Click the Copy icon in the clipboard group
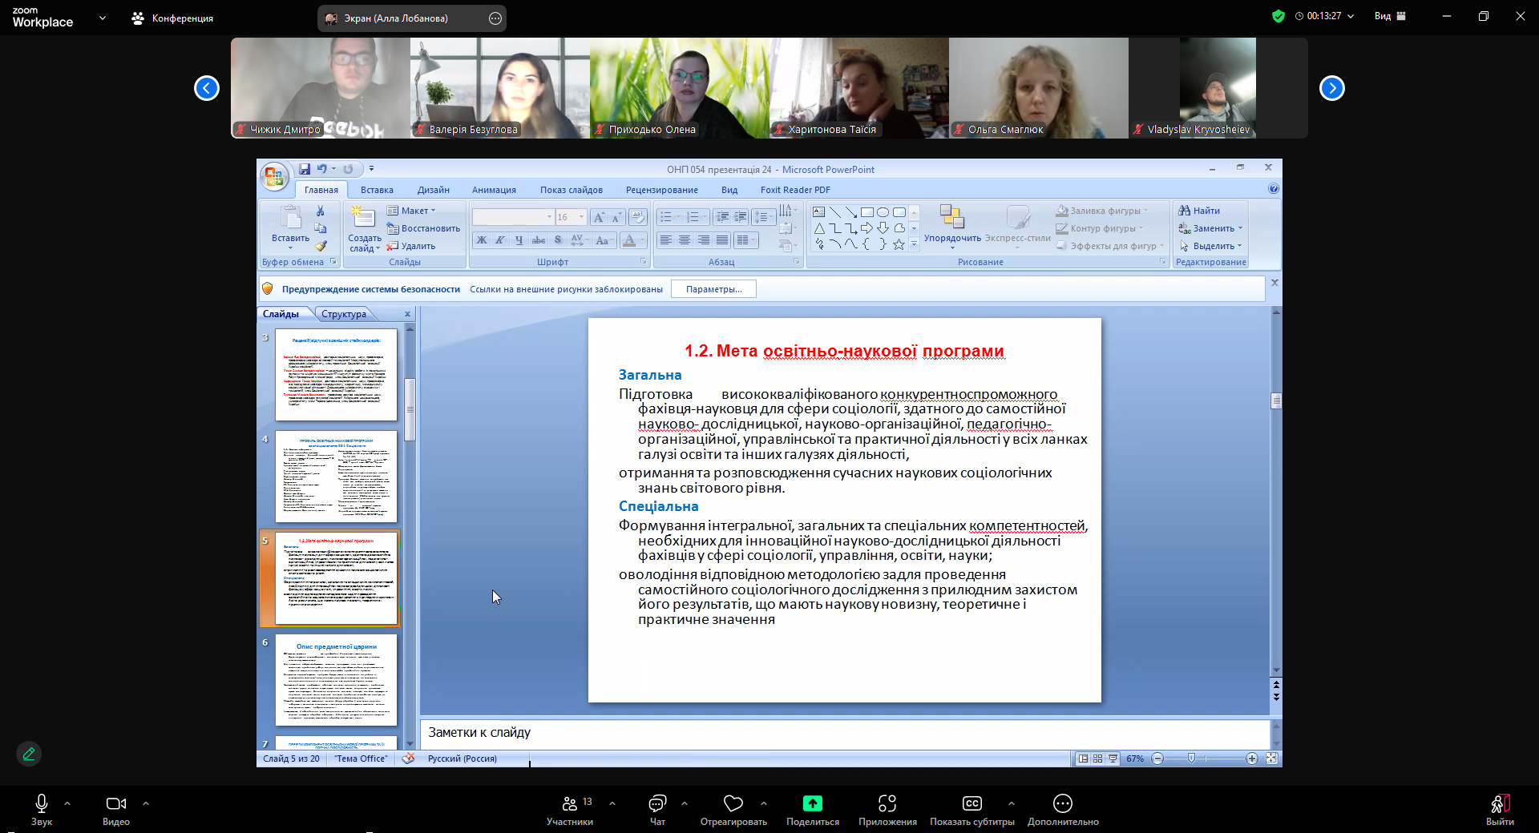The height and width of the screenshot is (833, 1539). (320, 228)
